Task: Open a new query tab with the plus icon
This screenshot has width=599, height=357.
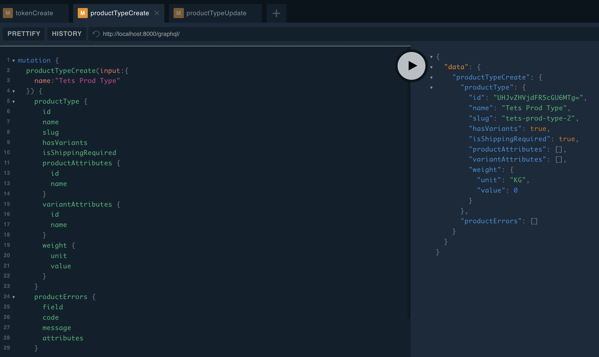Action: (276, 13)
